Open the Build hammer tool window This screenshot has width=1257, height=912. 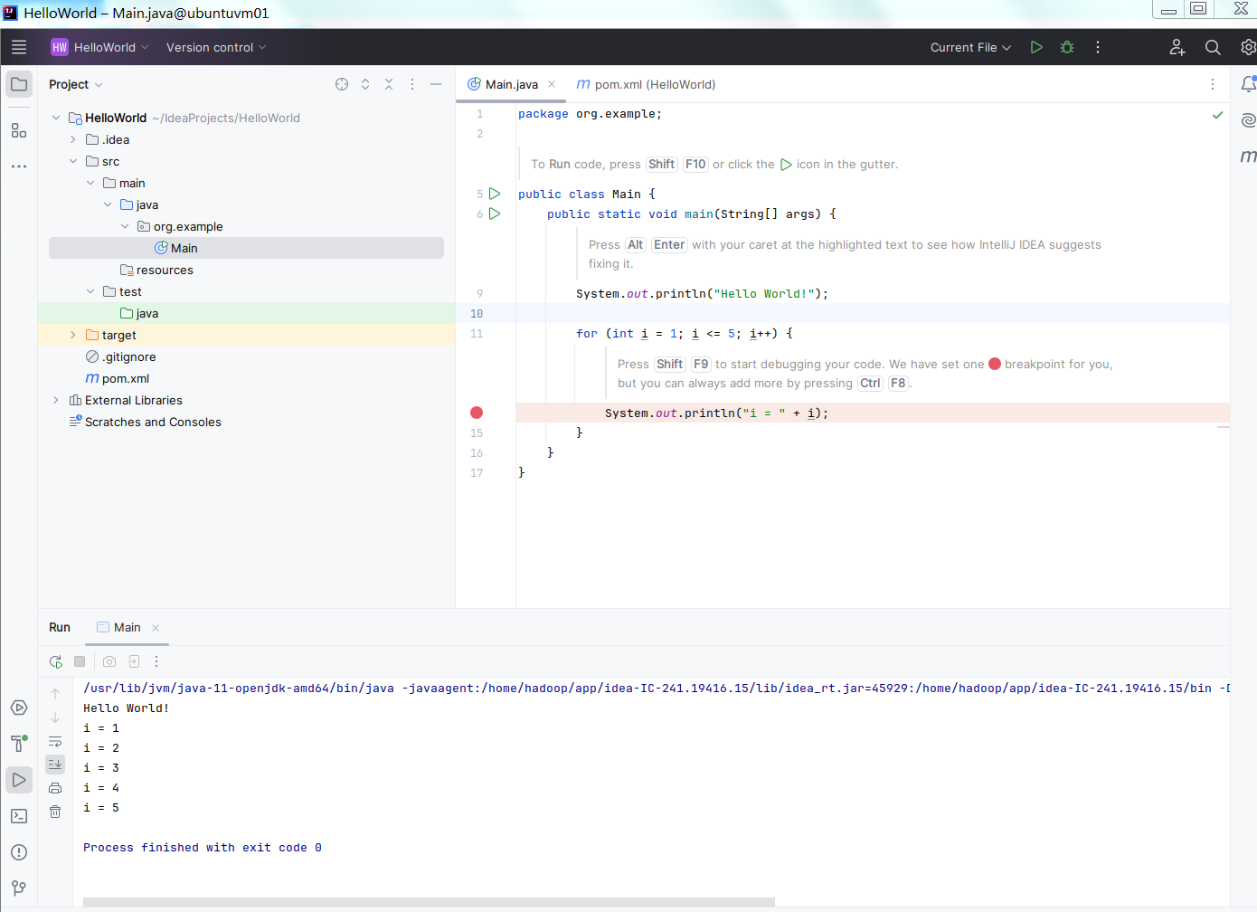click(x=19, y=744)
